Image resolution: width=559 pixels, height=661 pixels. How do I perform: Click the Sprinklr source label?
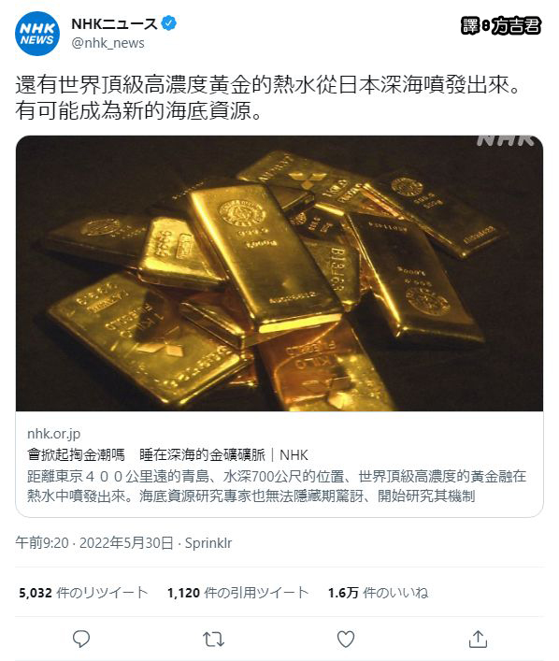click(208, 543)
